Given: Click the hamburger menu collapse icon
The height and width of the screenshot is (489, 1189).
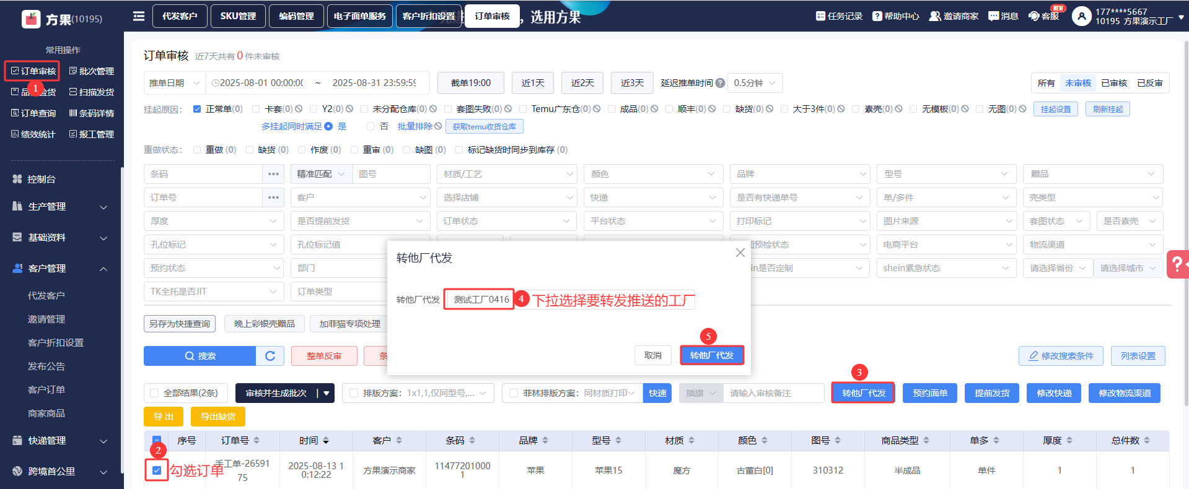Looking at the screenshot, I should (139, 16).
